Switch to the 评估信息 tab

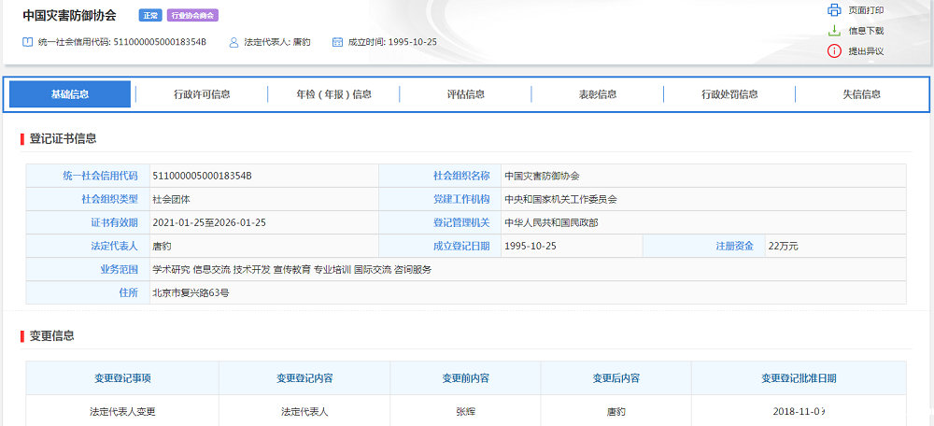465,94
